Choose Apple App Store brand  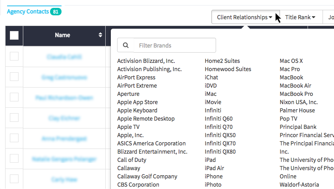[138, 102]
